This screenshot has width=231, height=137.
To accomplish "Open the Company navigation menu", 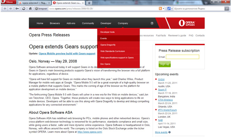I will tap(123, 23).
